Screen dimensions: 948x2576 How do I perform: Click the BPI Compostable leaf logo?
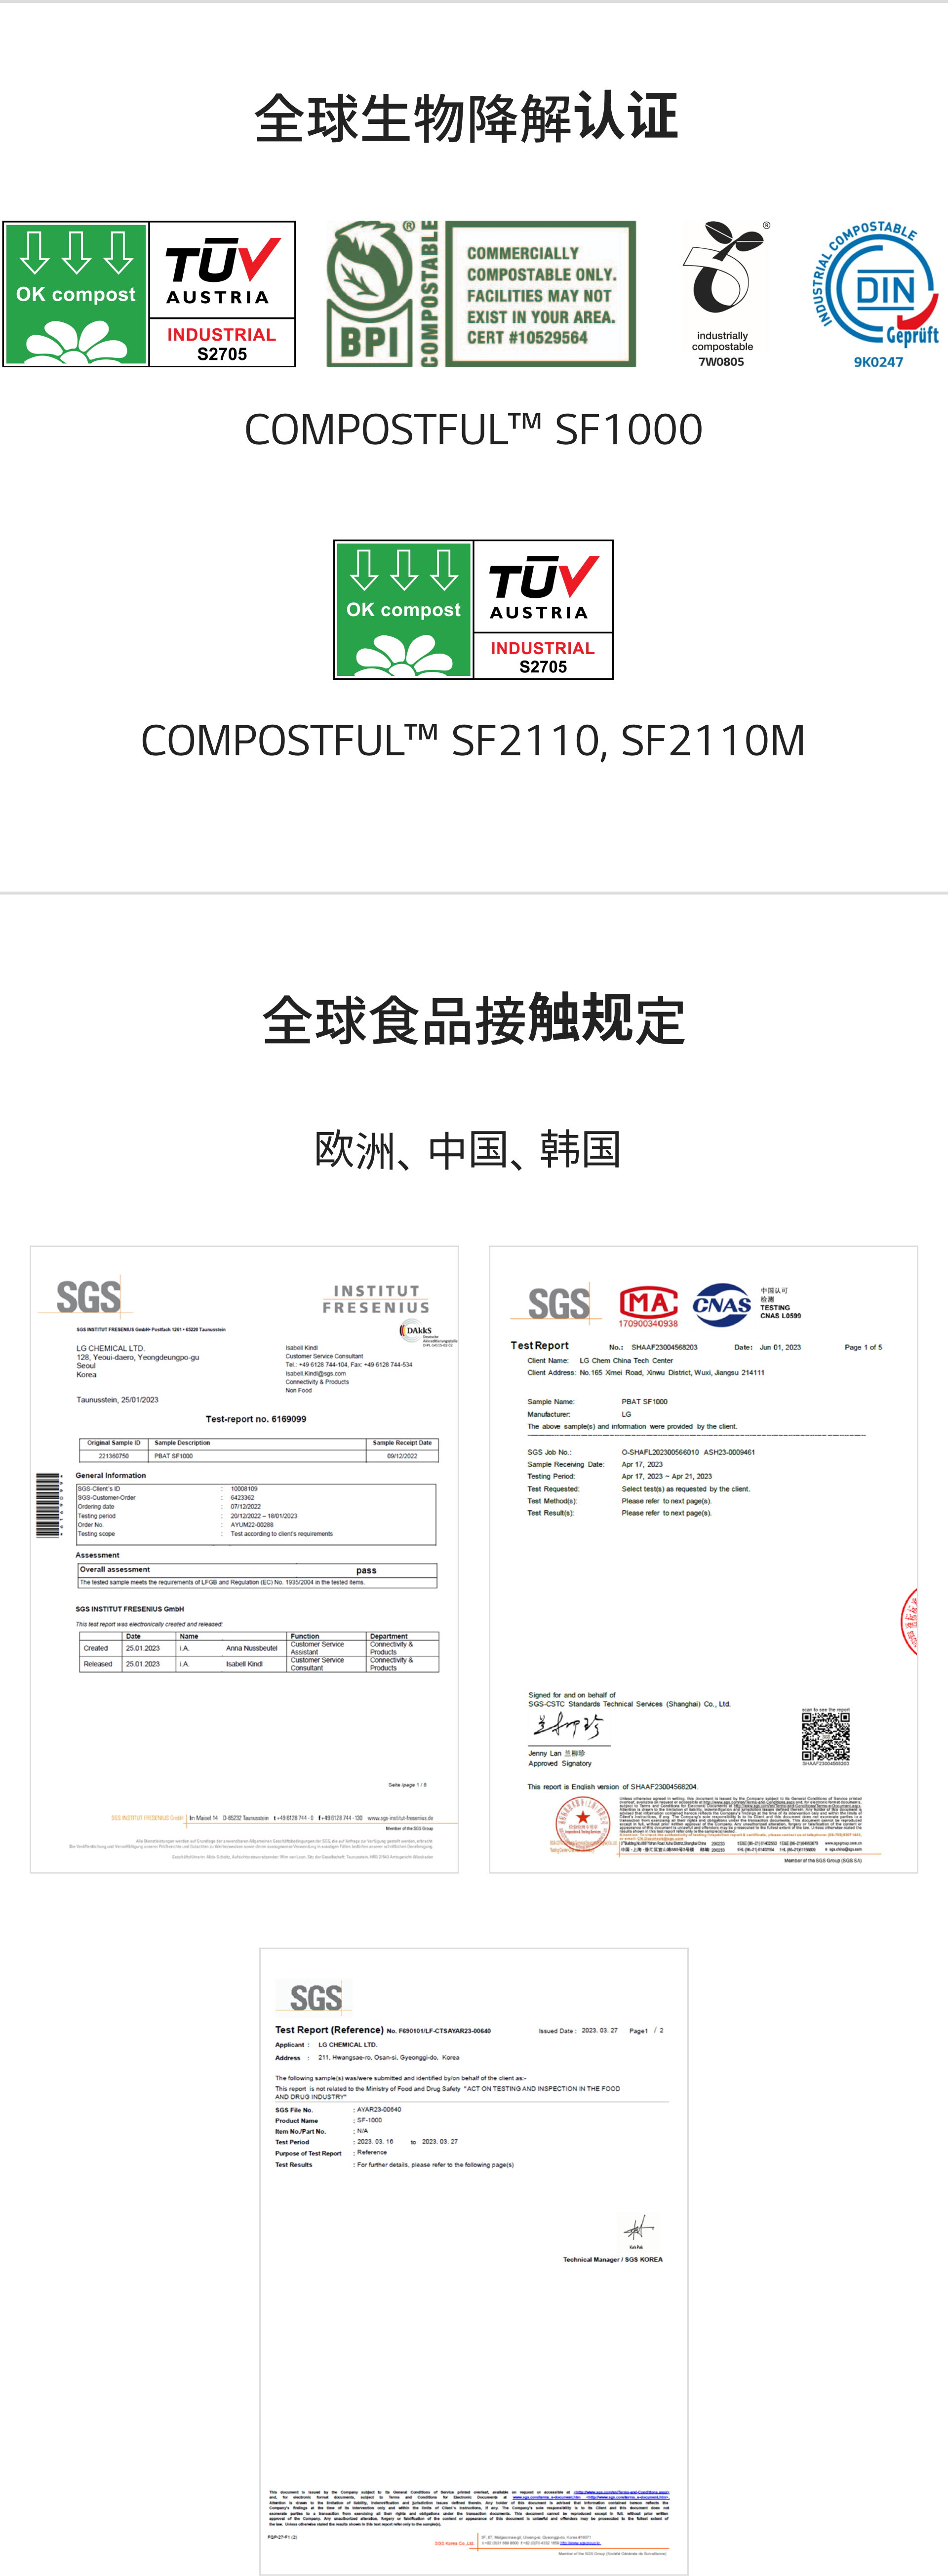(383, 293)
